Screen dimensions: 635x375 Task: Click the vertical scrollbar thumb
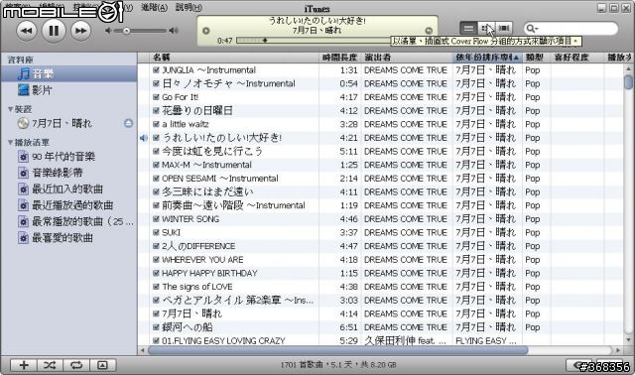pos(628,82)
